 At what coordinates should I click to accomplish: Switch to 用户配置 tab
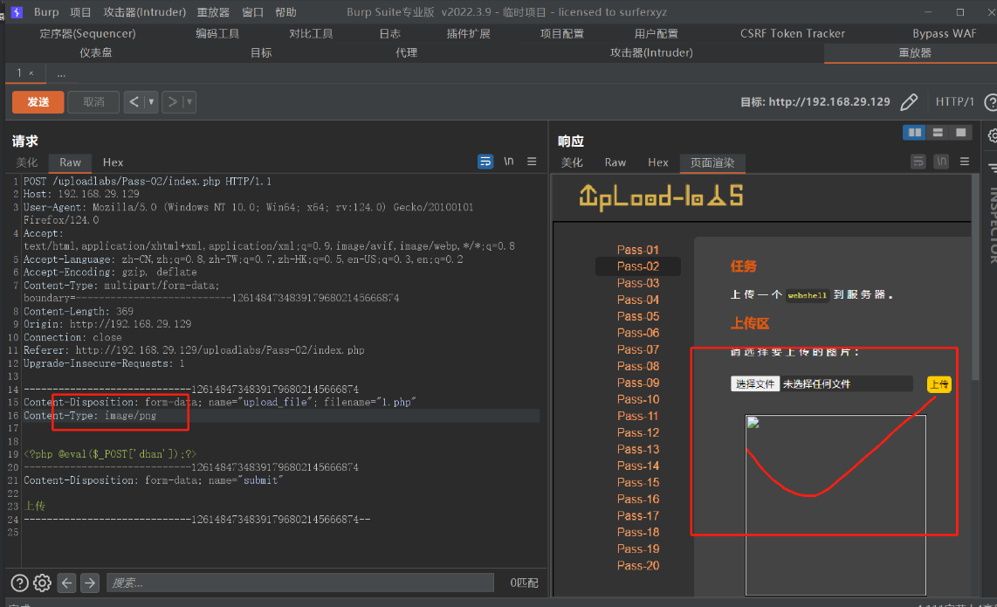tap(657, 34)
